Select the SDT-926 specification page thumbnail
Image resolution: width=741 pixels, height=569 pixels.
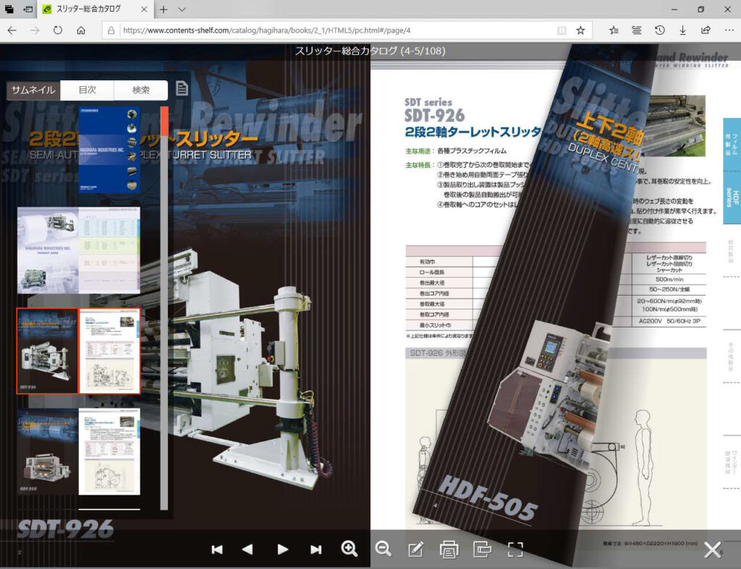109,351
